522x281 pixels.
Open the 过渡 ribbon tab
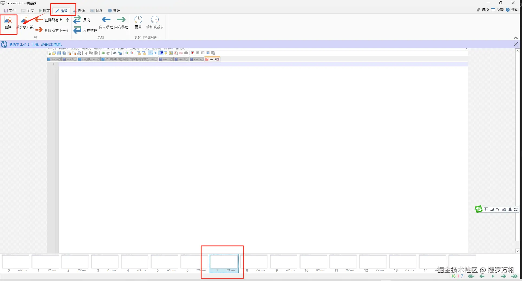[97, 11]
